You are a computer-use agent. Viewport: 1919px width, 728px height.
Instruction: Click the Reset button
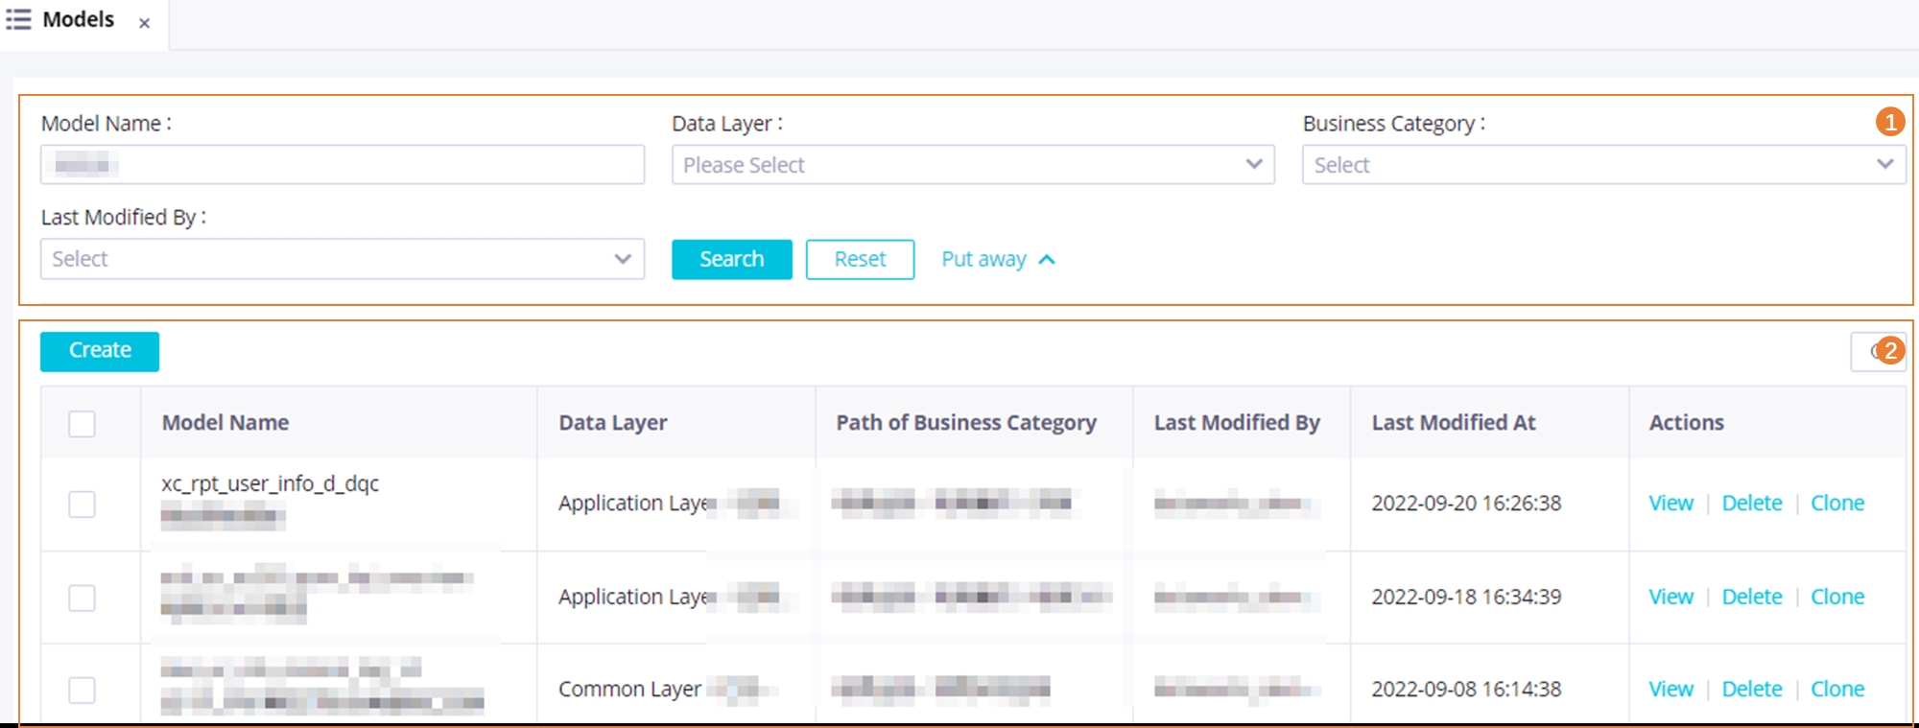point(860,259)
